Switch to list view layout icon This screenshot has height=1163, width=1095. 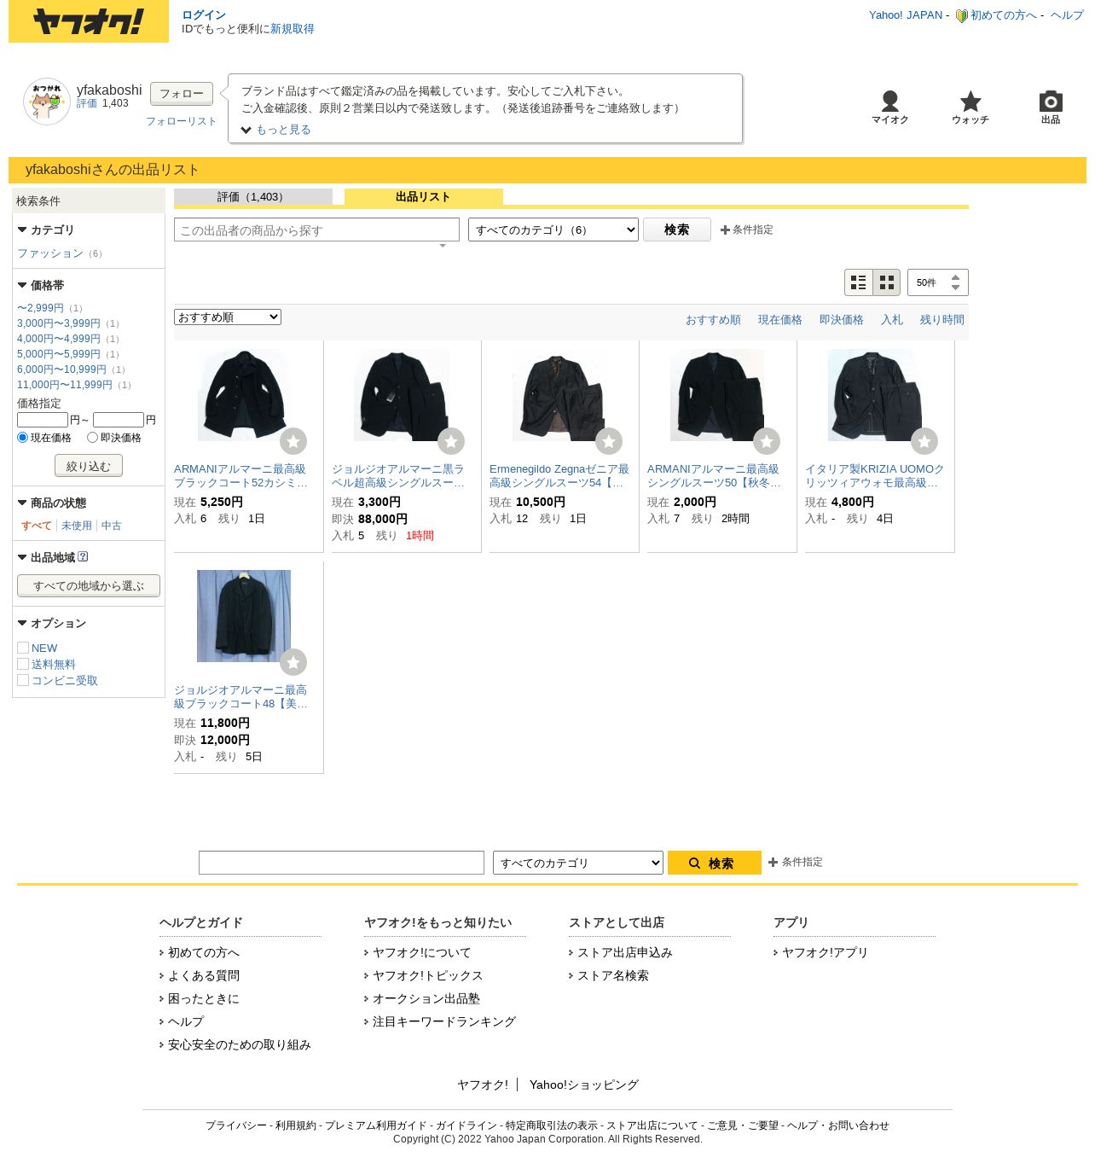click(859, 282)
